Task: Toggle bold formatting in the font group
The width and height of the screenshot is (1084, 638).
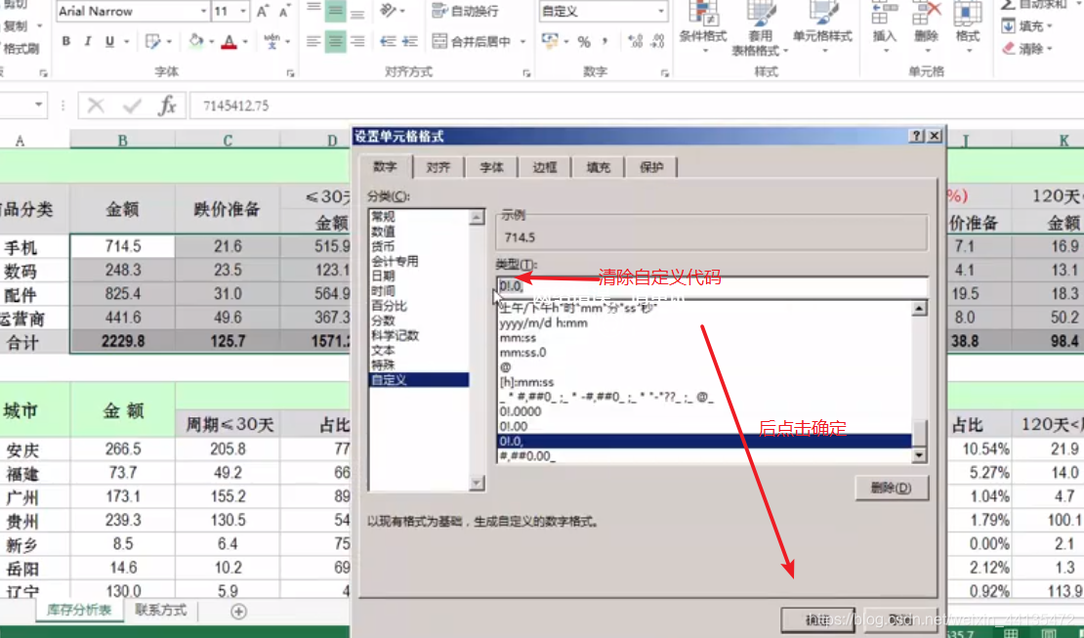Action: pyautogui.click(x=64, y=41)
